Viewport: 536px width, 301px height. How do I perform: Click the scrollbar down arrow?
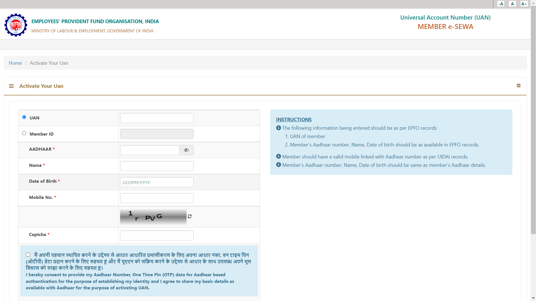pos(533,298)
